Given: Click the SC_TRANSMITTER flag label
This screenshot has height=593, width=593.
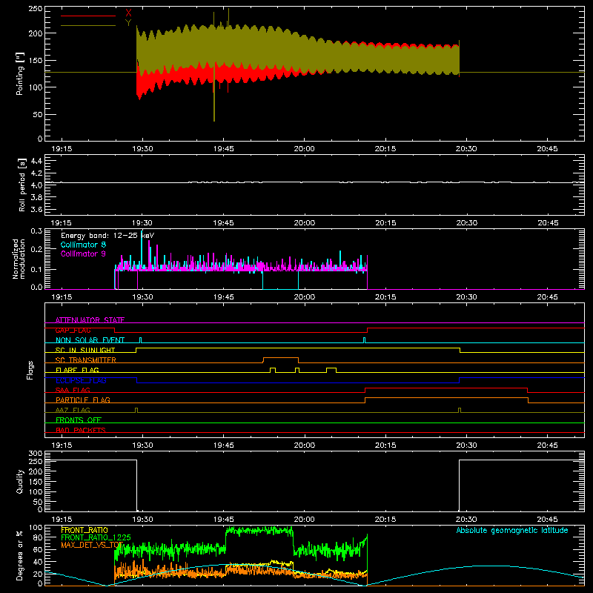Looking at the screenshot, I should coord(86,360).
